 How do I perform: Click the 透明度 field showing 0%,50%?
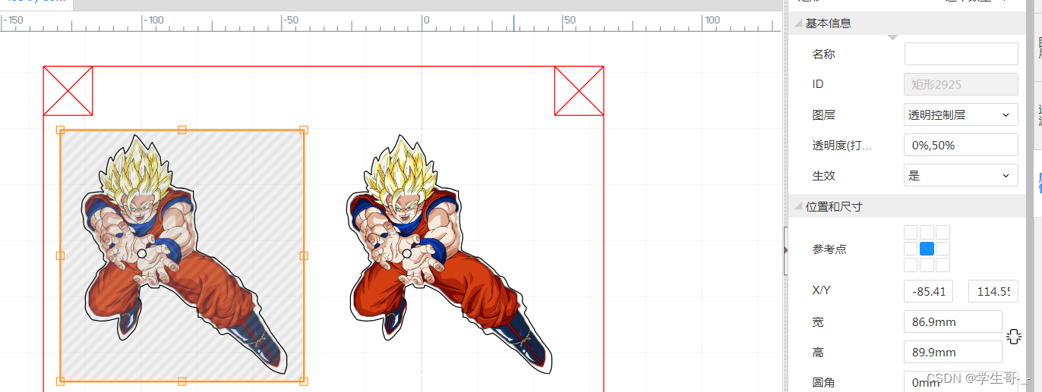click(961, 145)
